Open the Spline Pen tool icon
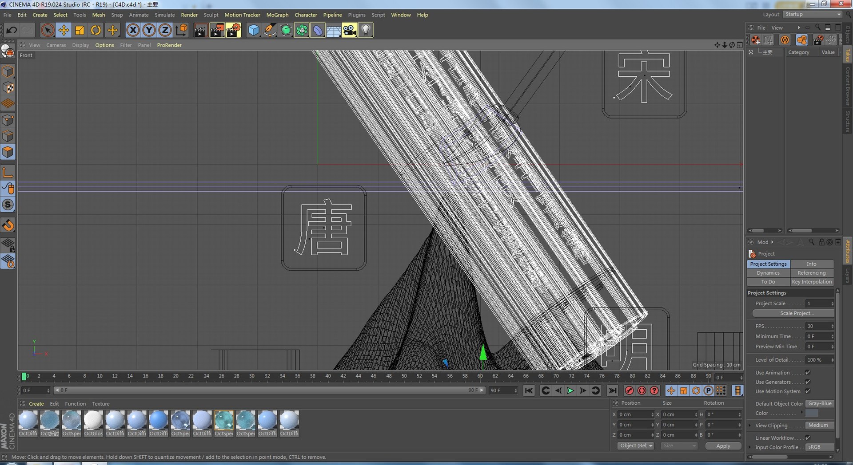This screenshot has width=853, height=465. tap(270, 30)
